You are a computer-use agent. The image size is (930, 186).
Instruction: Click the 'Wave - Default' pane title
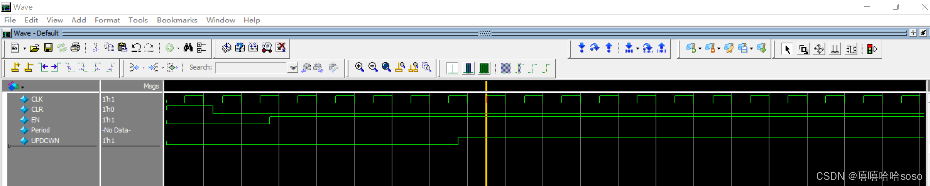pos(36,33)
